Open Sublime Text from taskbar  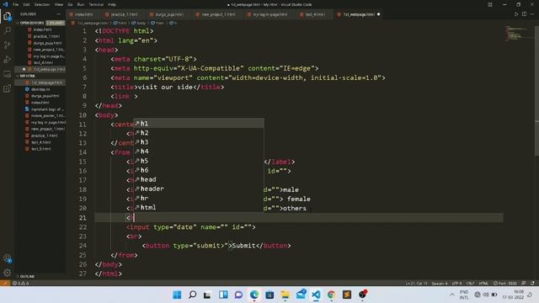[x=347, y=295]
